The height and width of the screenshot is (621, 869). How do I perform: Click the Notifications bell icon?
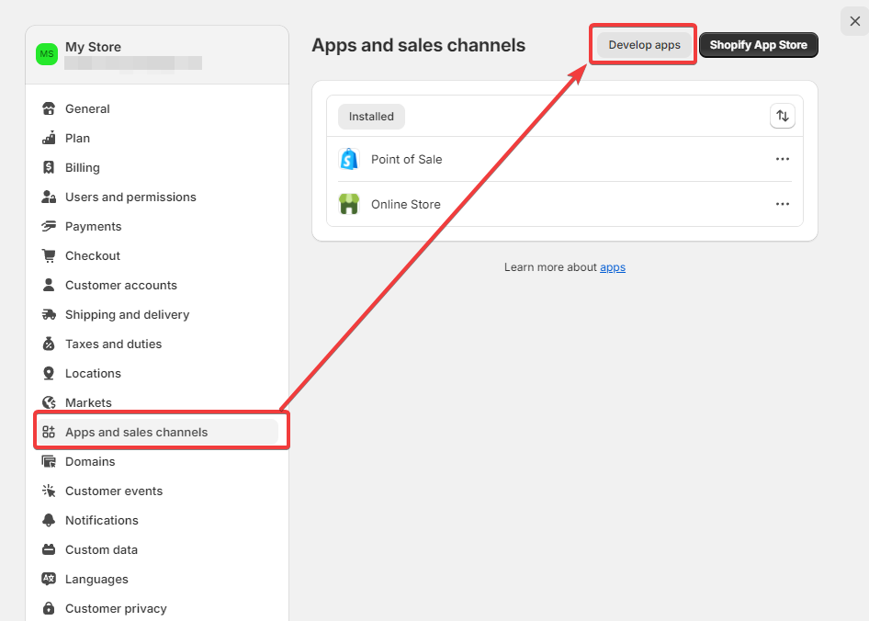[48, 520]
